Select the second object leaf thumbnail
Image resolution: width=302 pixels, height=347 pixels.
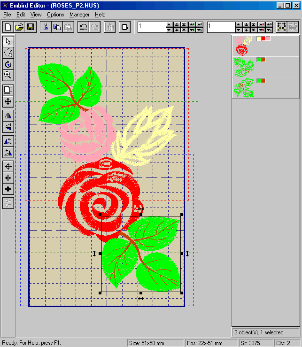[x=244, y=67]
